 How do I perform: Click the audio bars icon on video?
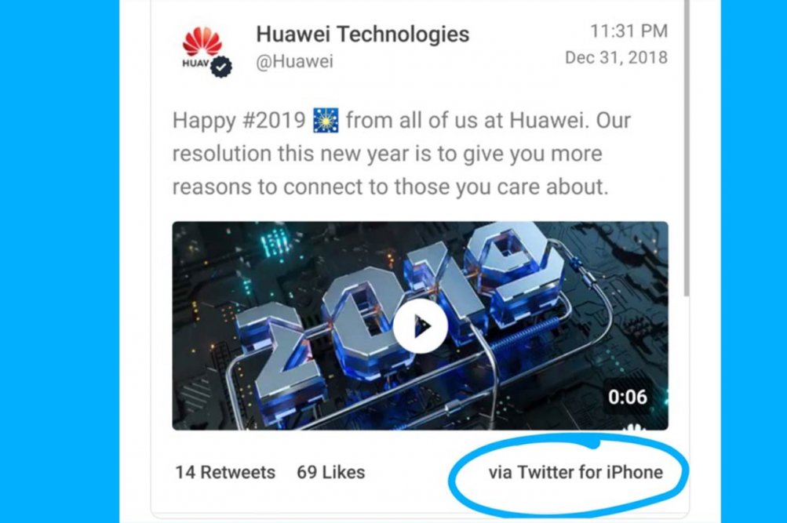coord(633,427)
